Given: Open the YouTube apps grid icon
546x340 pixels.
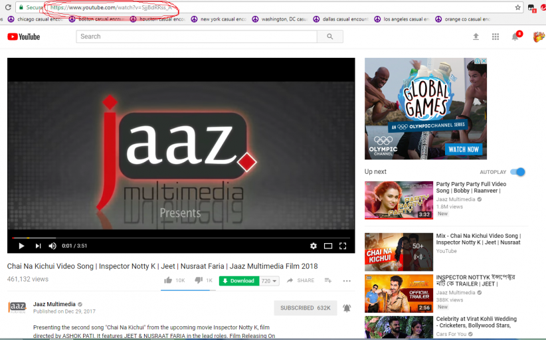Looking at the screenshot, I should click(x=496, y=37).
